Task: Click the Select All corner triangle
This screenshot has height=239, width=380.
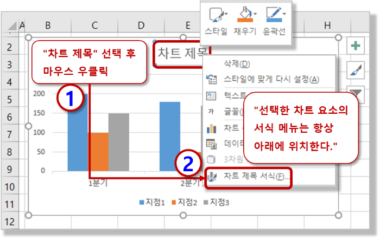Action: (x=11, y=26)
